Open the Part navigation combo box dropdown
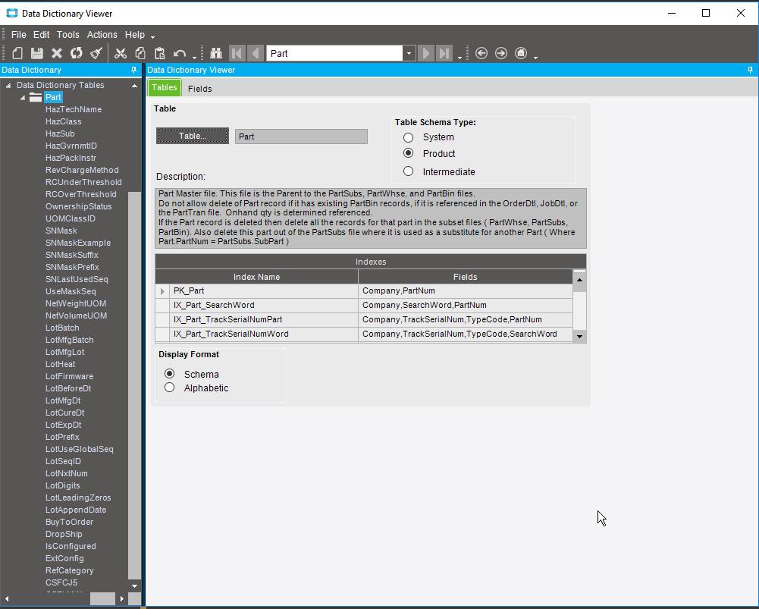The image size is (759, 609). point(409,53)
